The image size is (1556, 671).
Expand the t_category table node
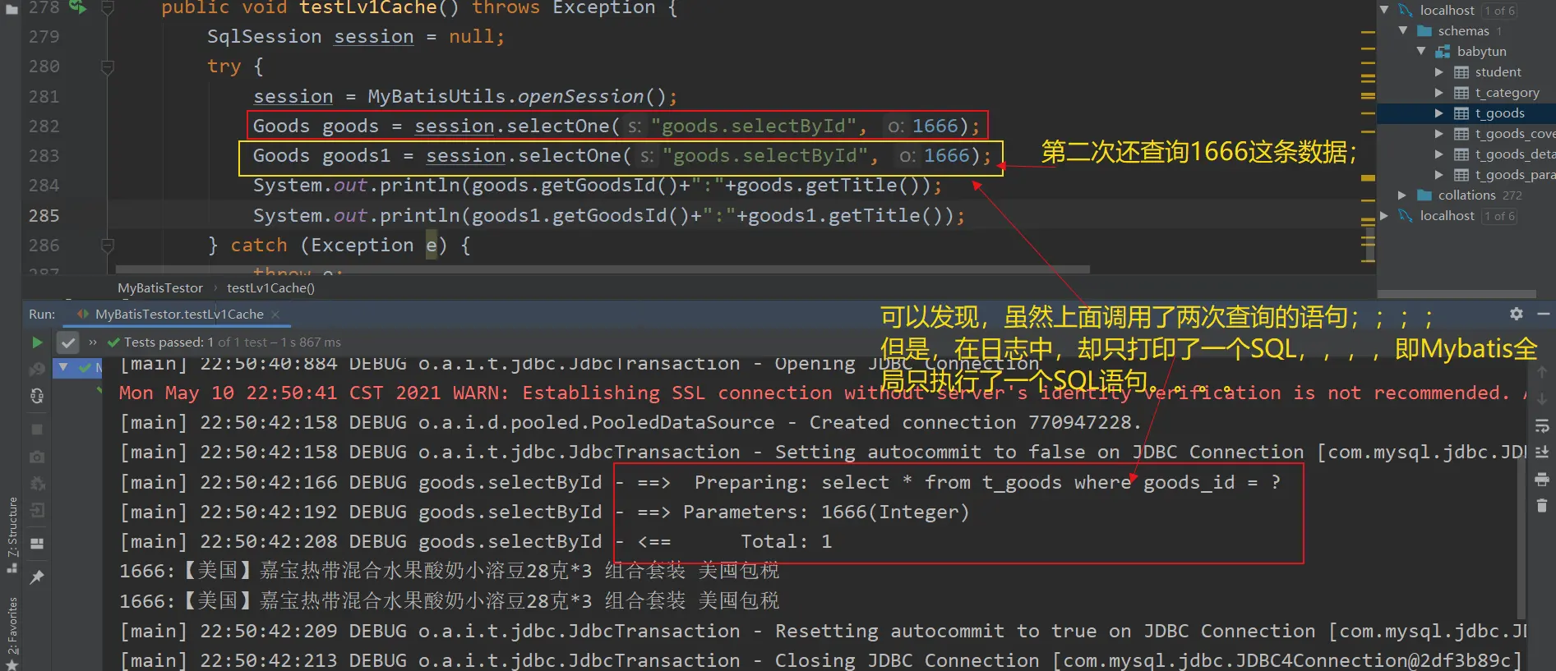point(1439,93)
